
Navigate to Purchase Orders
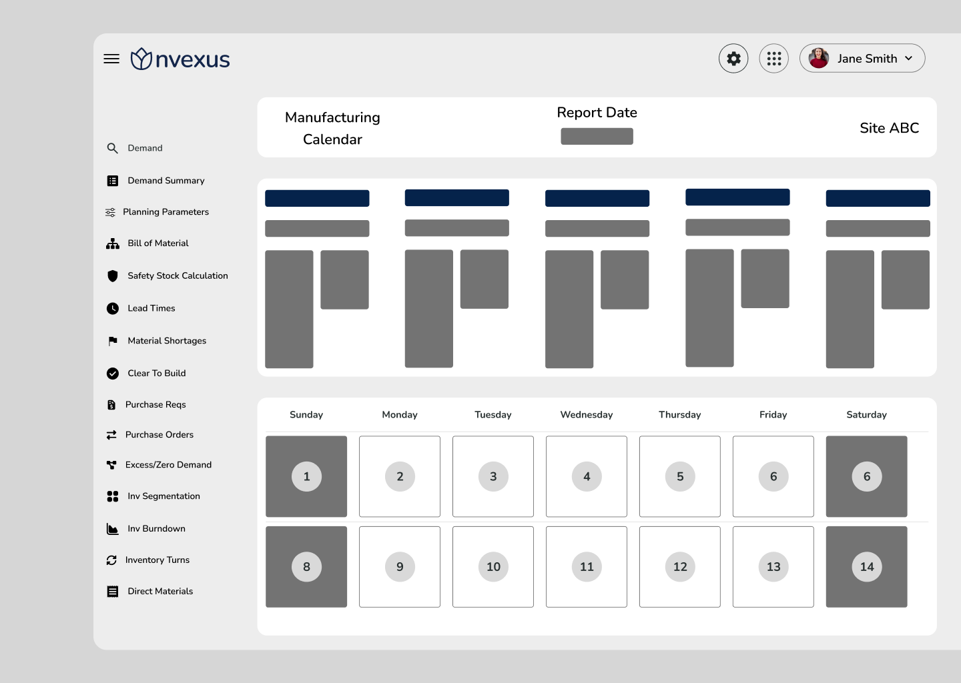tap(159, 435)
